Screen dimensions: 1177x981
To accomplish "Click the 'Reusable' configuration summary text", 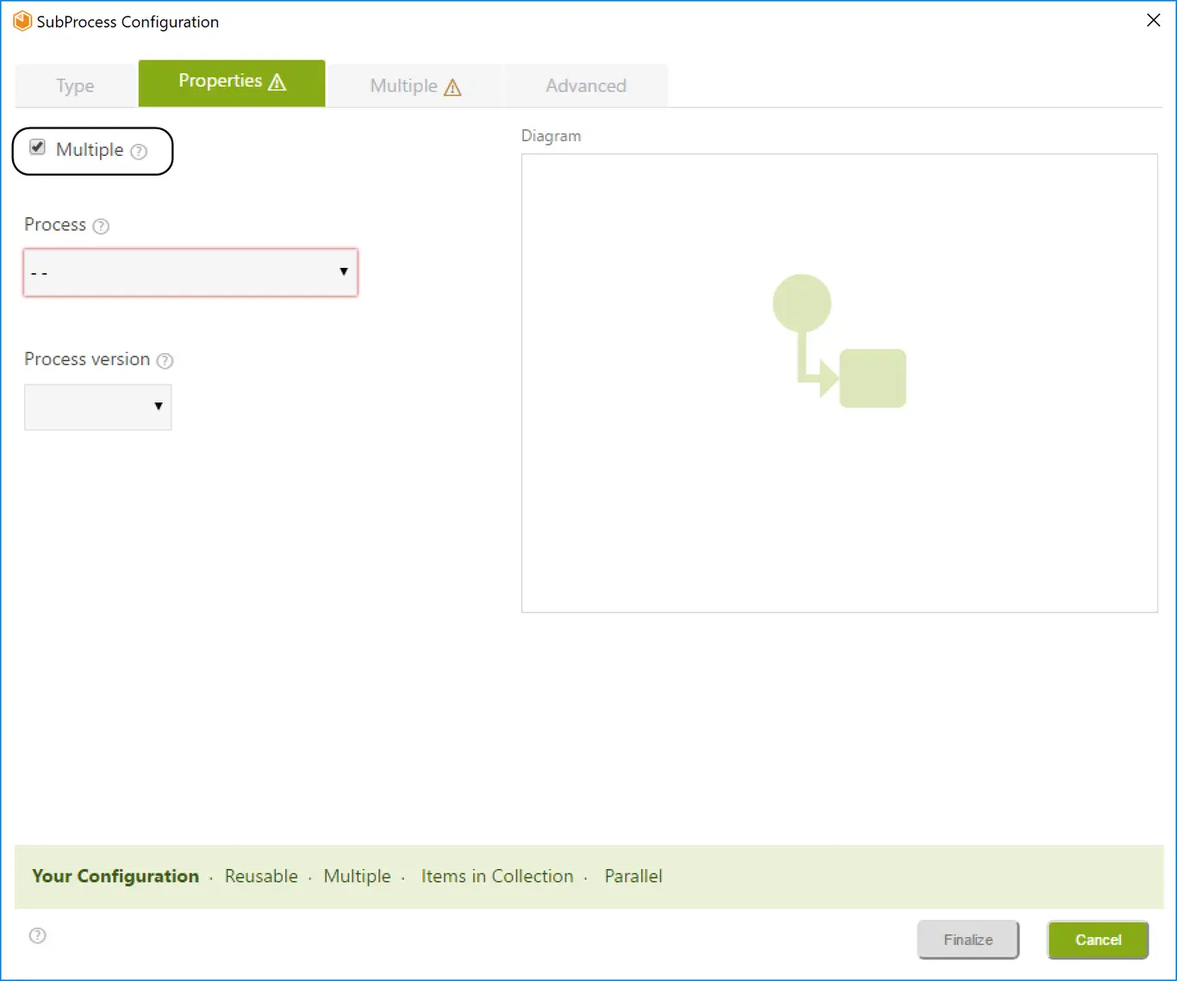I will [x=261, y=876].
